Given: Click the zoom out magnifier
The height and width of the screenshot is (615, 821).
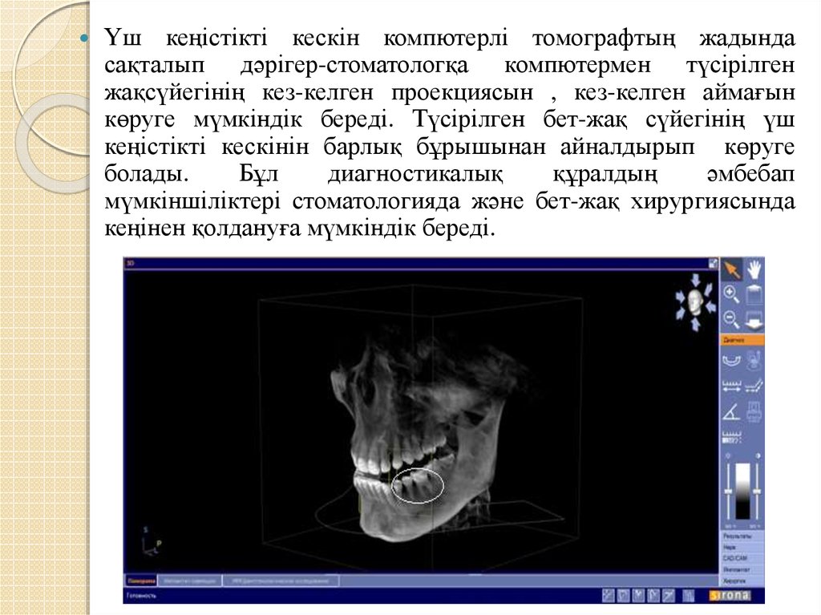Looking at the screenshot, I should pos(731,319).
